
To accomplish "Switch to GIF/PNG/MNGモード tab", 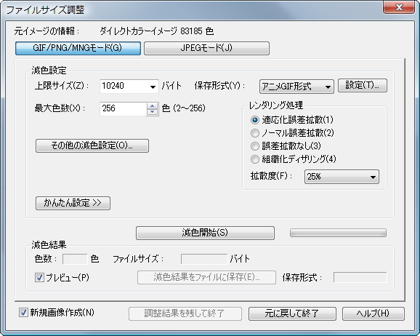I will point(78,48).
